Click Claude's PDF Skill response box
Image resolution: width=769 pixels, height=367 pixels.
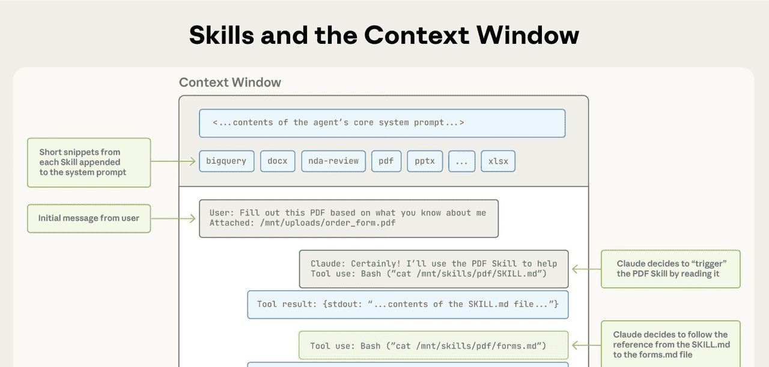tap(433, 269)
